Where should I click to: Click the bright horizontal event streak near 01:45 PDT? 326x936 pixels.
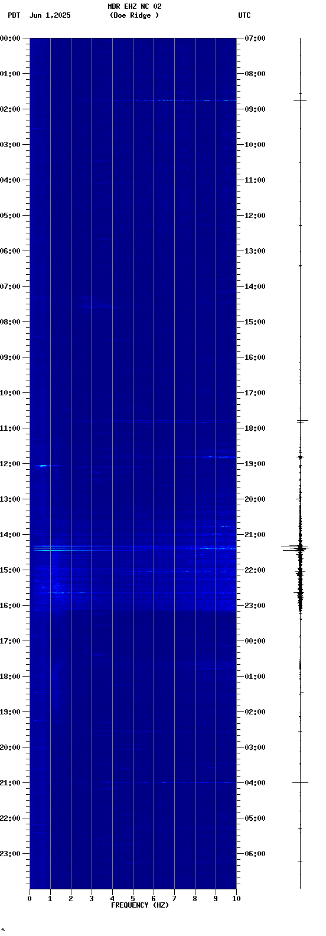coord(174,101)
